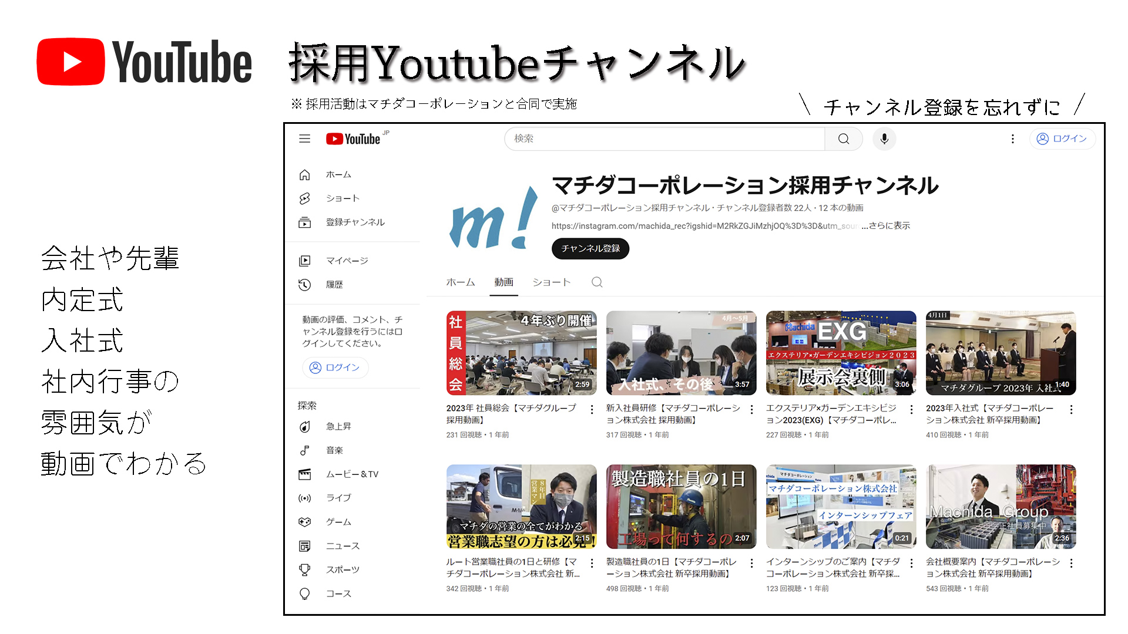Open options menu for 製造職社員の1日 video
The width and height of the screenshot is (1128, 634).
[x=751, y=564]
